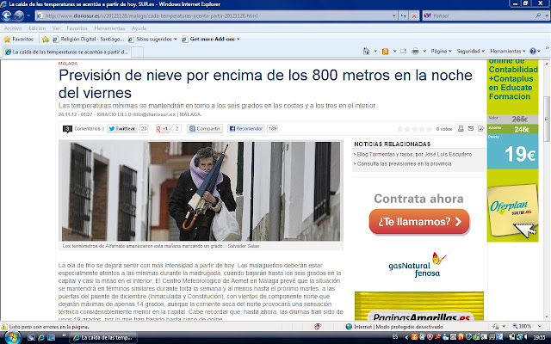This screenshot has width=551, height=344.
Task: Open address bar history dropdown
Action: click(393, 15)
